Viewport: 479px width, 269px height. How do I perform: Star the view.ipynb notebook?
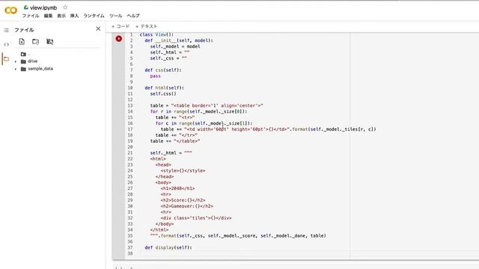tap(65, 7)
